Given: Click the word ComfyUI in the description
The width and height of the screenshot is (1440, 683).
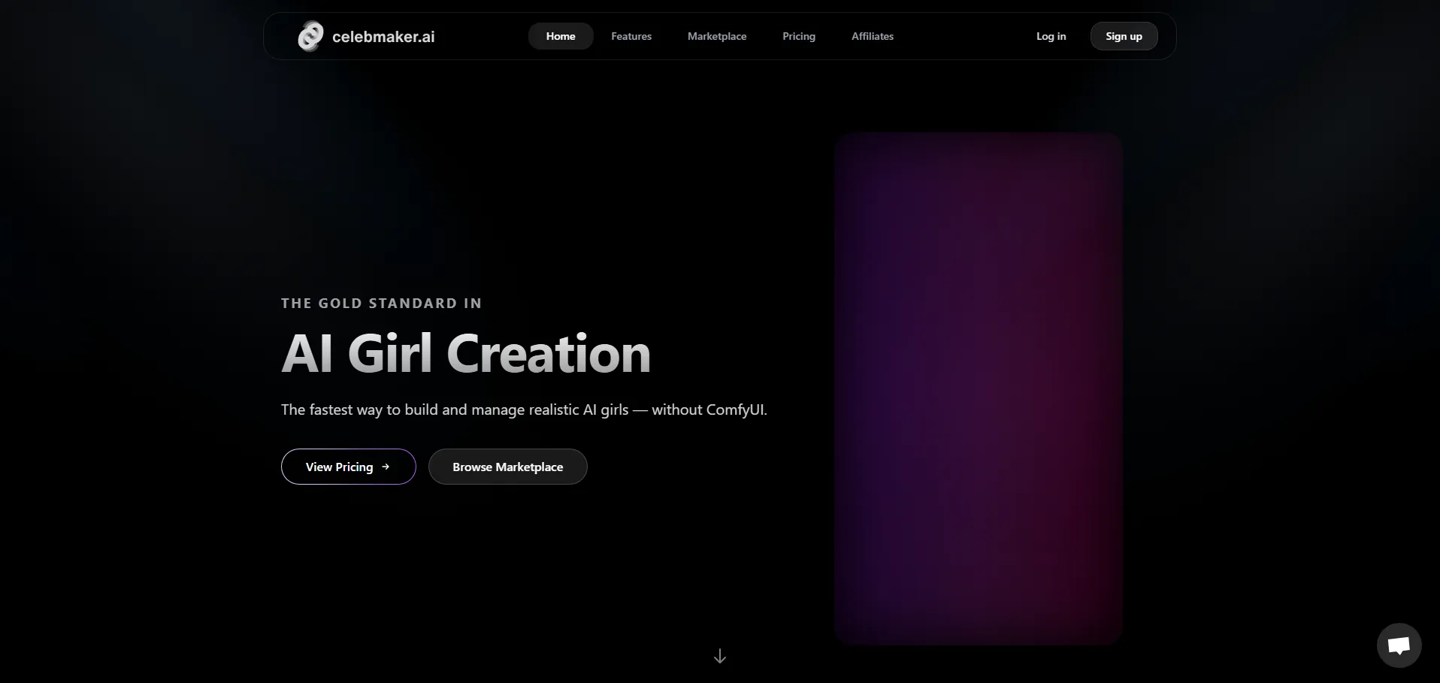Looking at the screenshot, I should 735,409.
